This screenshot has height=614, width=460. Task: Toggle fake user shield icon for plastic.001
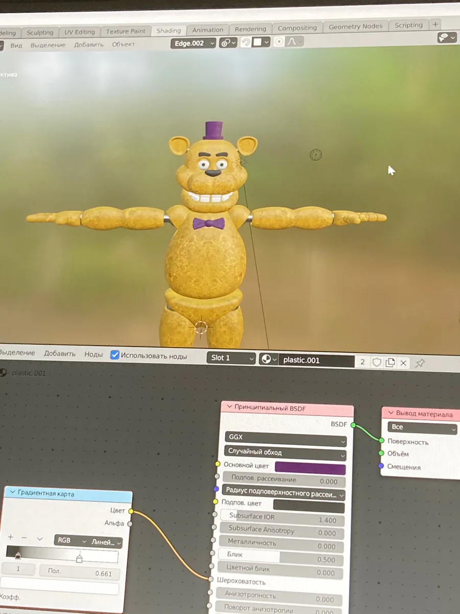click(377, 362)
